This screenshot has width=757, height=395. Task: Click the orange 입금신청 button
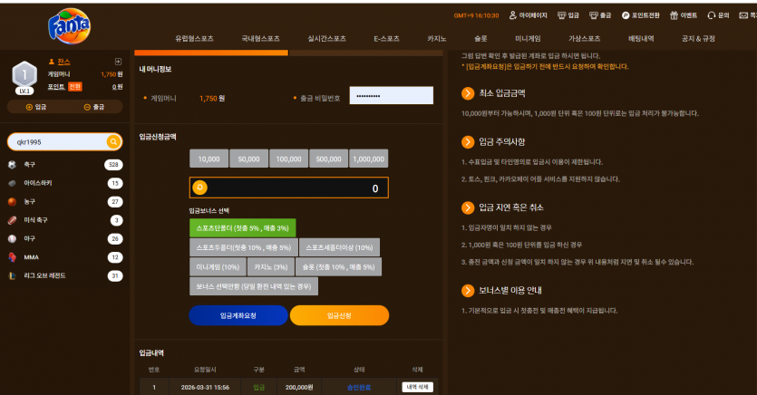point(339,315)
